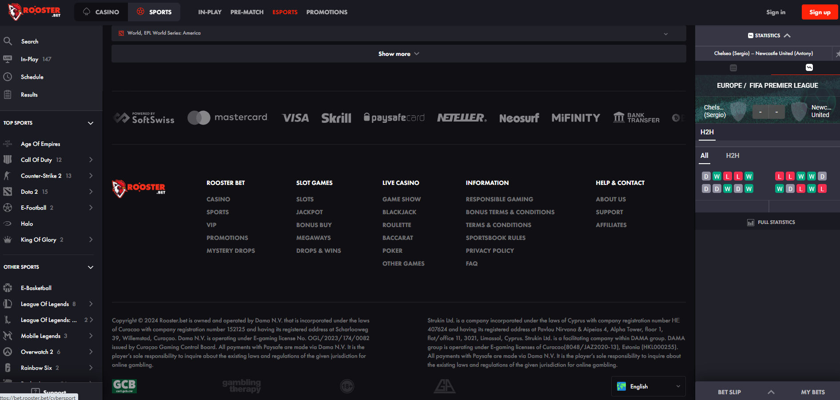Screen dimensions: 840x400
Task: Expand the Dota 2 submenu arrow
Action: coord(91,192)
